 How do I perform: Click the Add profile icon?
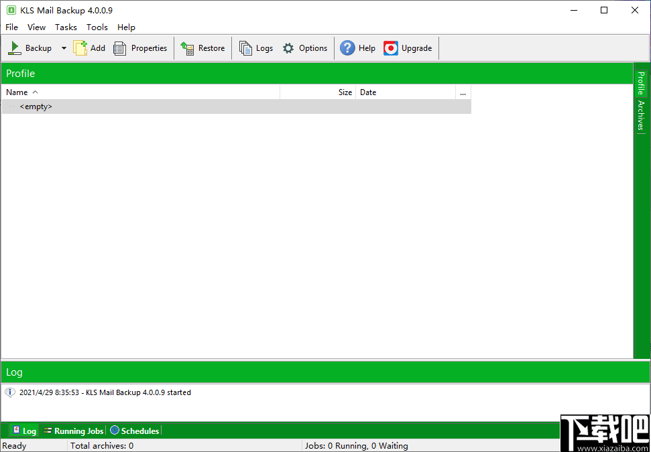tap(80, 48)
